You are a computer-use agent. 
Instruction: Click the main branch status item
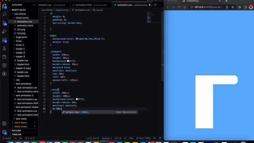coord(7,138)
